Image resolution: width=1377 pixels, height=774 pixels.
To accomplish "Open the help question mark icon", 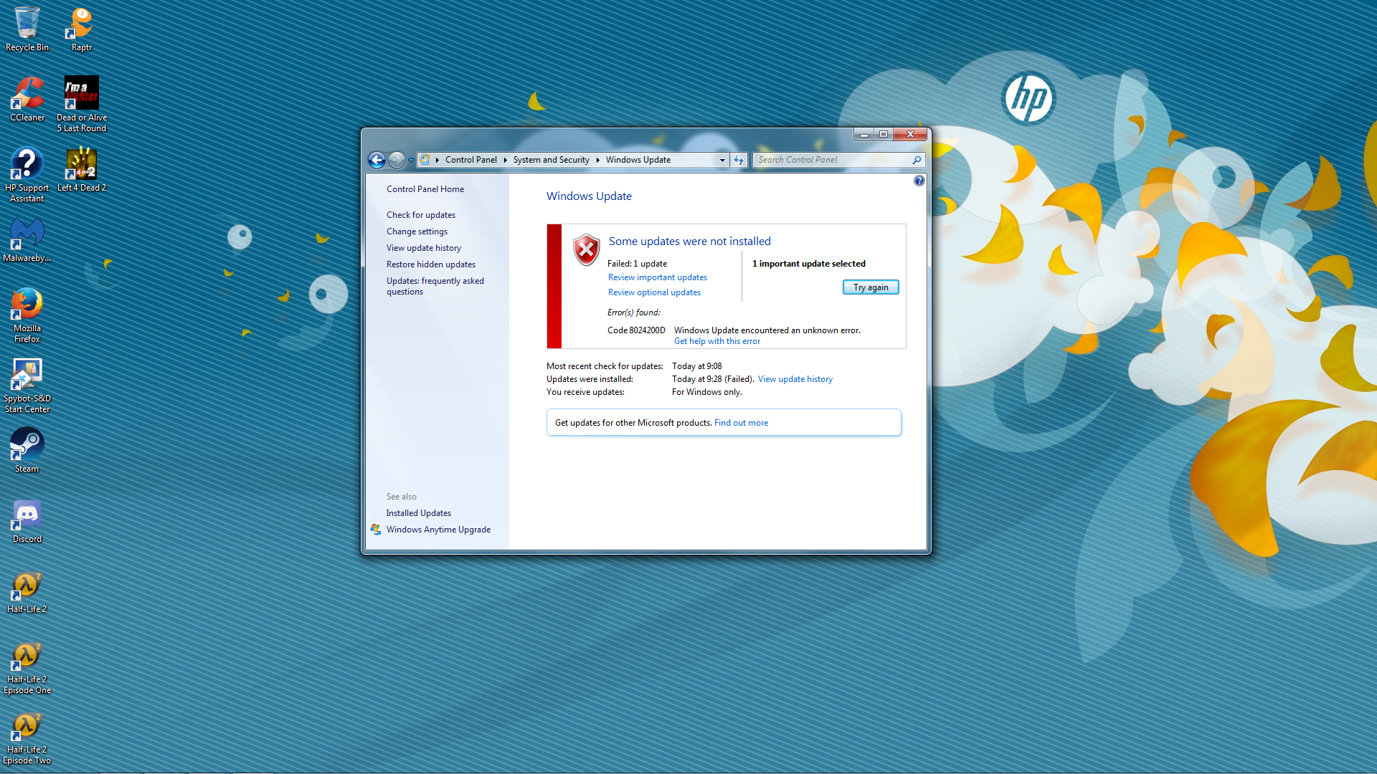I will tap(919, 181).
